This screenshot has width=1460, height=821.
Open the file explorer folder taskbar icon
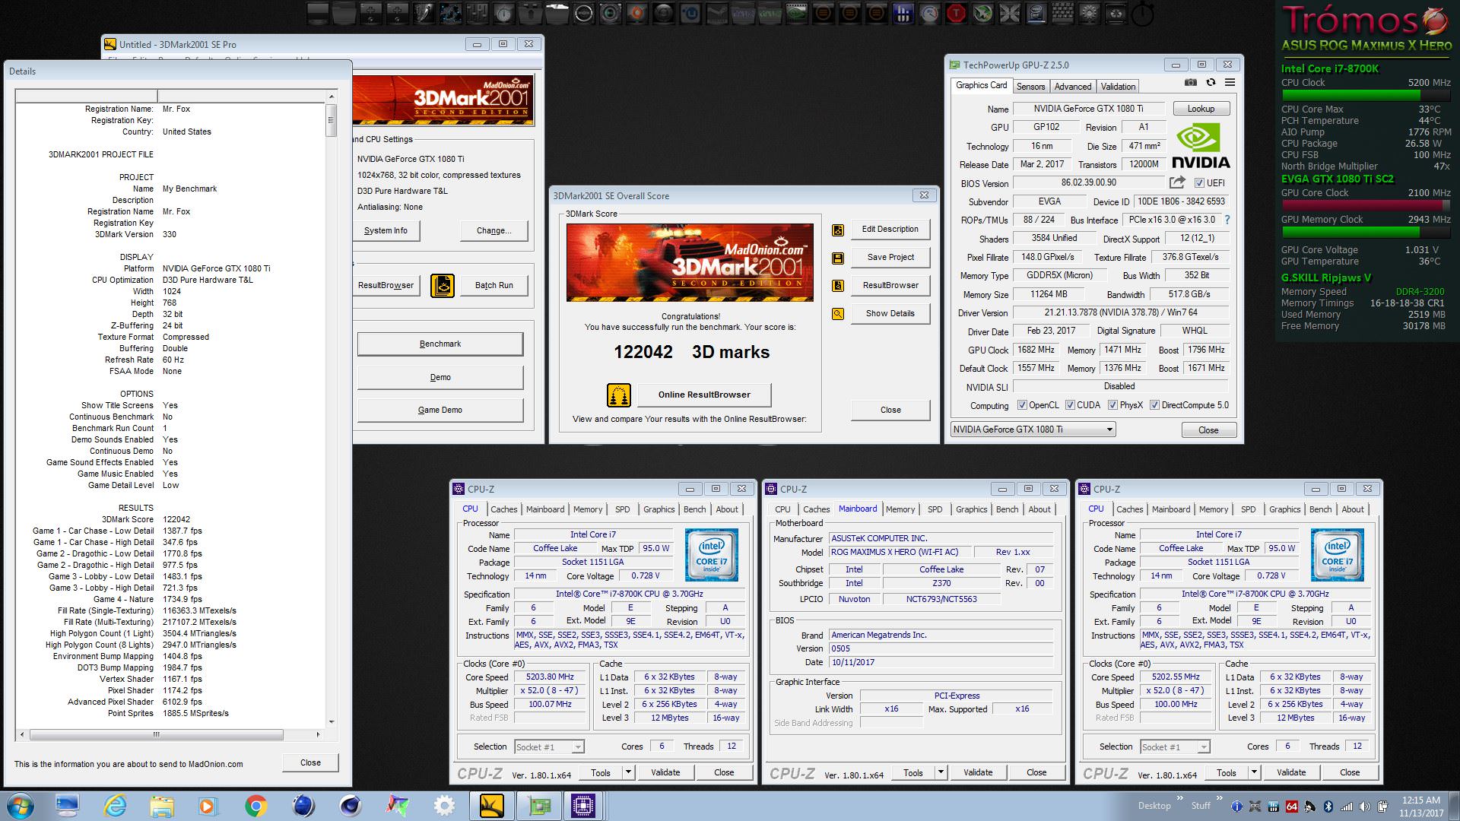[161, 806]
